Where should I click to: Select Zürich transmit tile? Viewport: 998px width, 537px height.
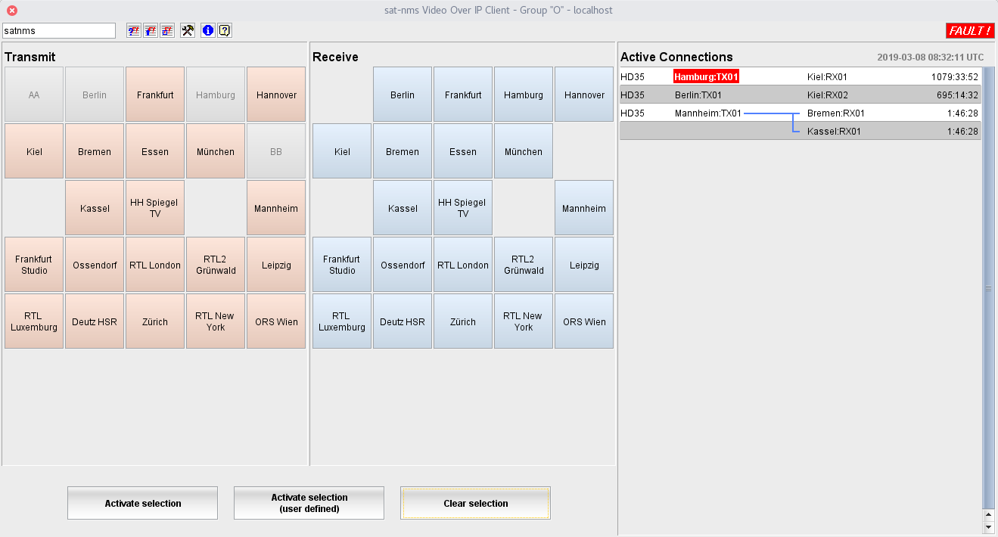click(x=155, y=322)
